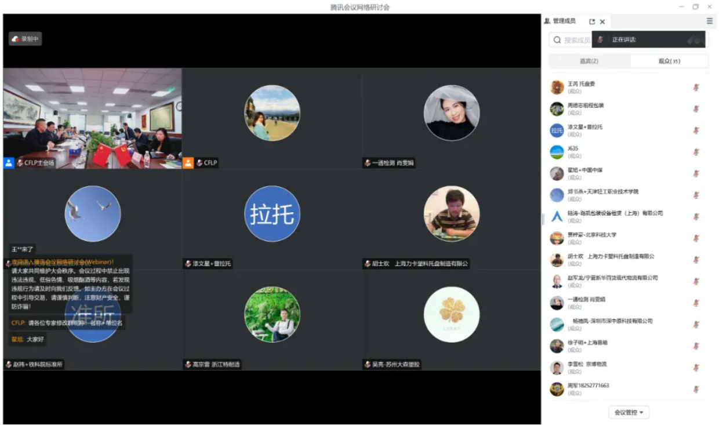
Task: Unmute 周德志前程包装 via mic icon
Action: click(x=696, y=109)
